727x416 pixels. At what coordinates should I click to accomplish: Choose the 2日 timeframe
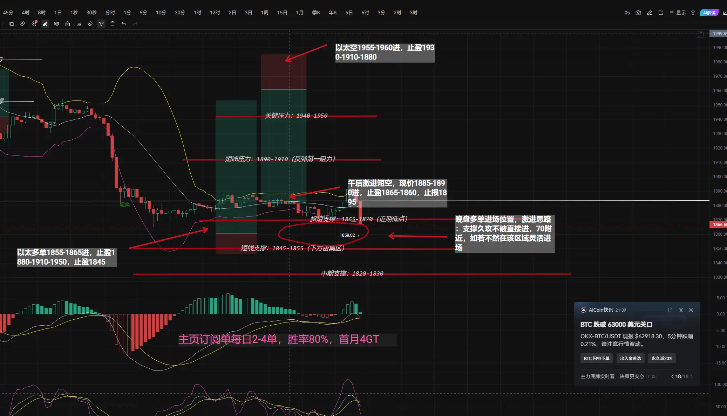[232, 13]
